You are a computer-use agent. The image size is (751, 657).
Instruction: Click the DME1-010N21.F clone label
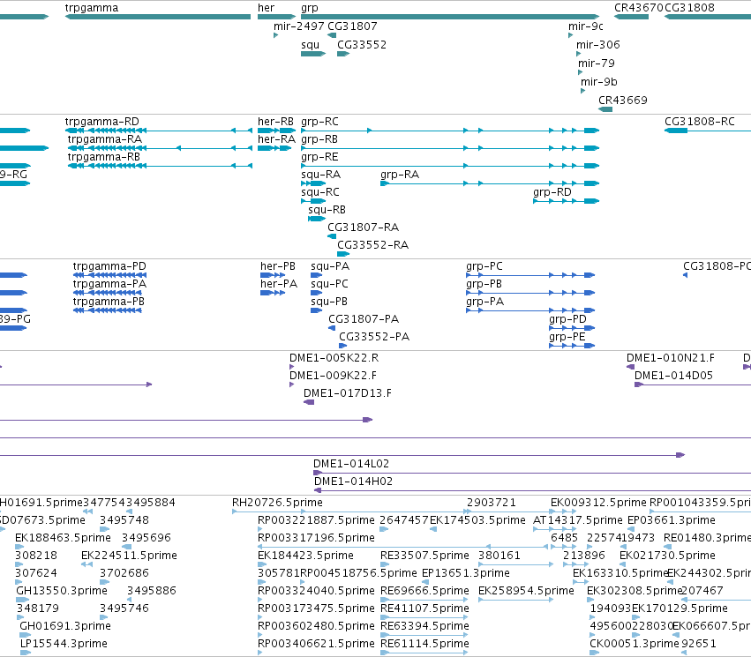[670, 358]
